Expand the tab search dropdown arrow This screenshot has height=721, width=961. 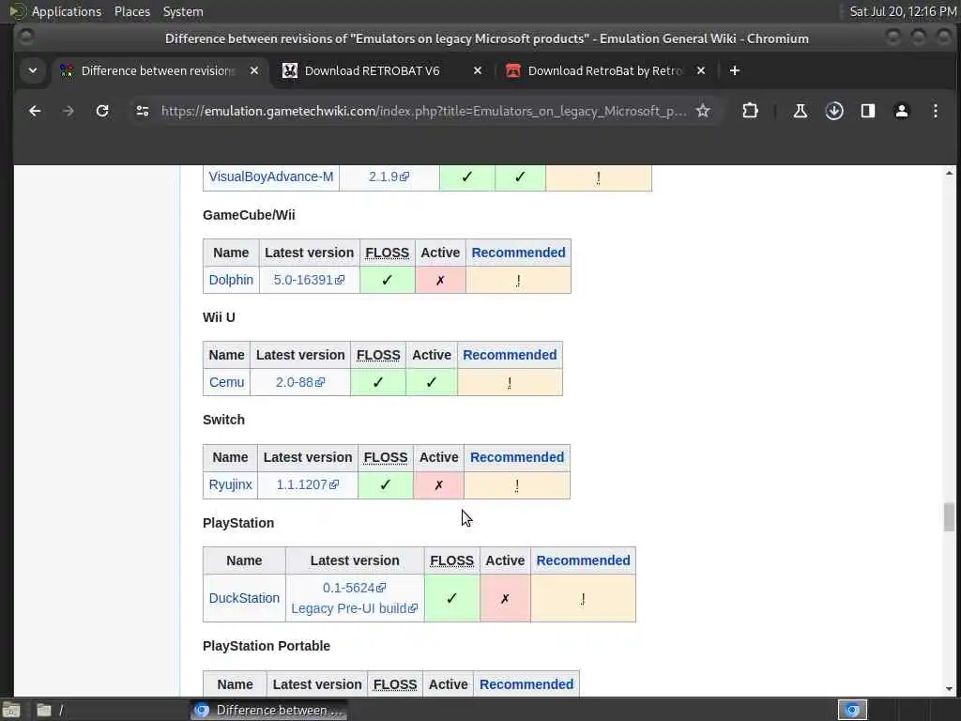(x=33, y=71)
